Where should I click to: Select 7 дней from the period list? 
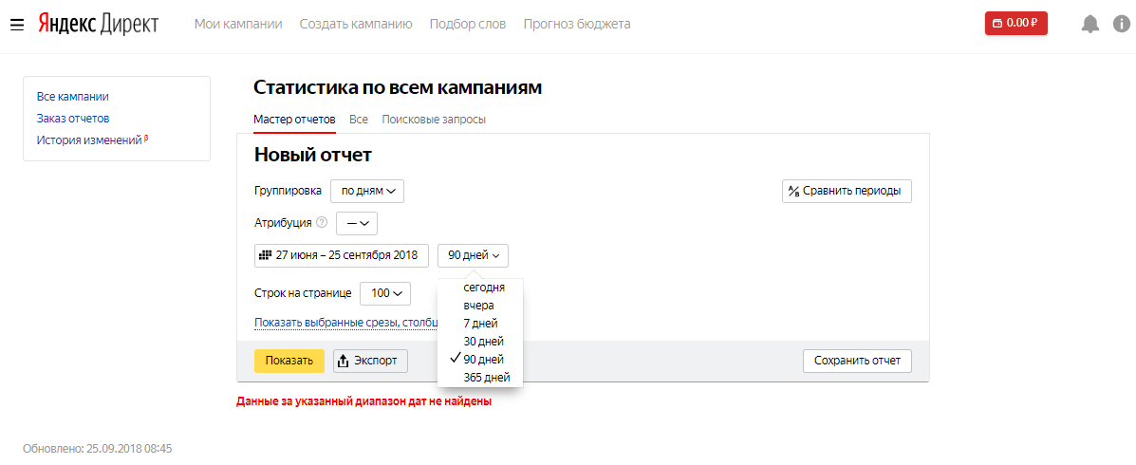pyautogui.click(x=480, y=323)
